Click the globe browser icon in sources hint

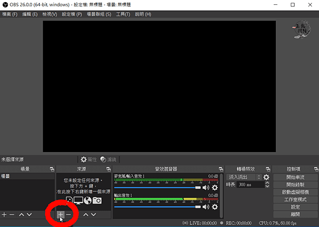point(88,200)
